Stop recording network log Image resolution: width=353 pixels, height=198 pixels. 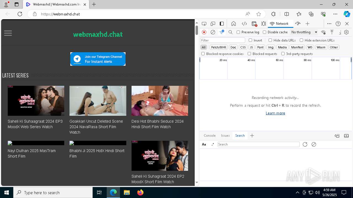point(204,32)
